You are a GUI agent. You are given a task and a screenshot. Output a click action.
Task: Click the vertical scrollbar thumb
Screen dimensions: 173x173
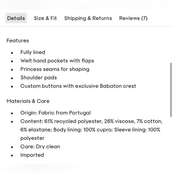171,90
